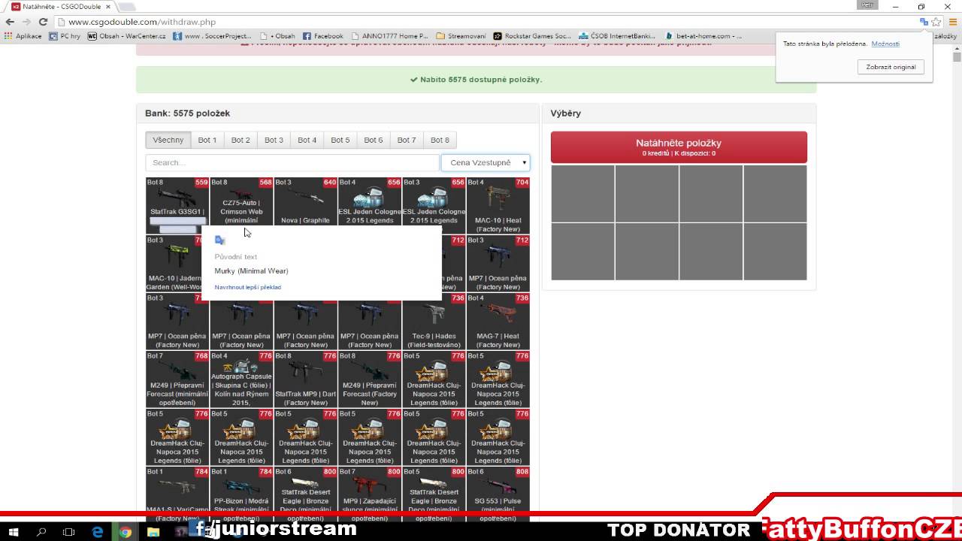Select the MP7 Ocean pěna item priced 712
Screen dimensions: 962x541
[x=498, y=263]
